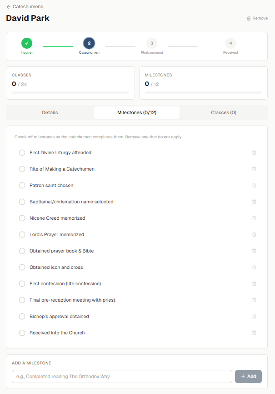The height and width of the screenshot is (394, 275).
Task: Click Remove to delete David Park
Action: (257, 18)
